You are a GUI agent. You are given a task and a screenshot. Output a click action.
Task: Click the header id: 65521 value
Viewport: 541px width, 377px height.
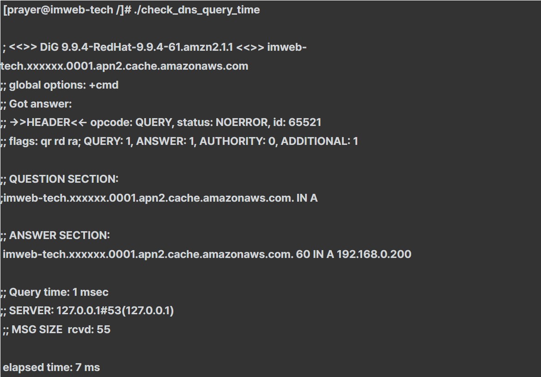[x=297, y=122]
